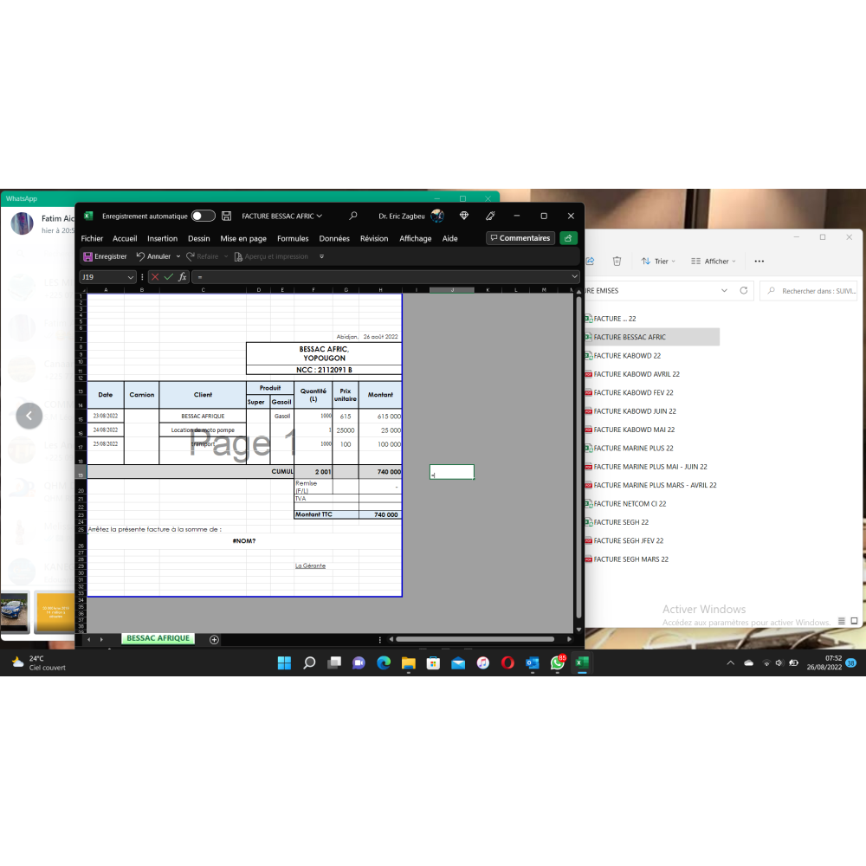
Task: Open the insert function fx button
Action: click(x=182, y=277)
